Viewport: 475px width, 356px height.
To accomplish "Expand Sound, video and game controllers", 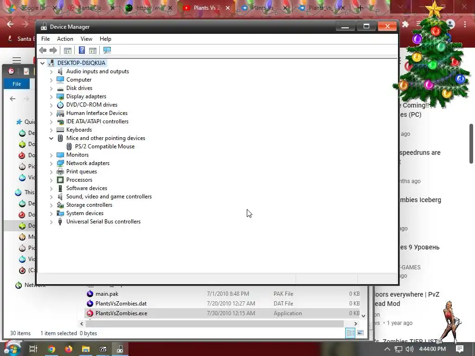I will point(51,197).
